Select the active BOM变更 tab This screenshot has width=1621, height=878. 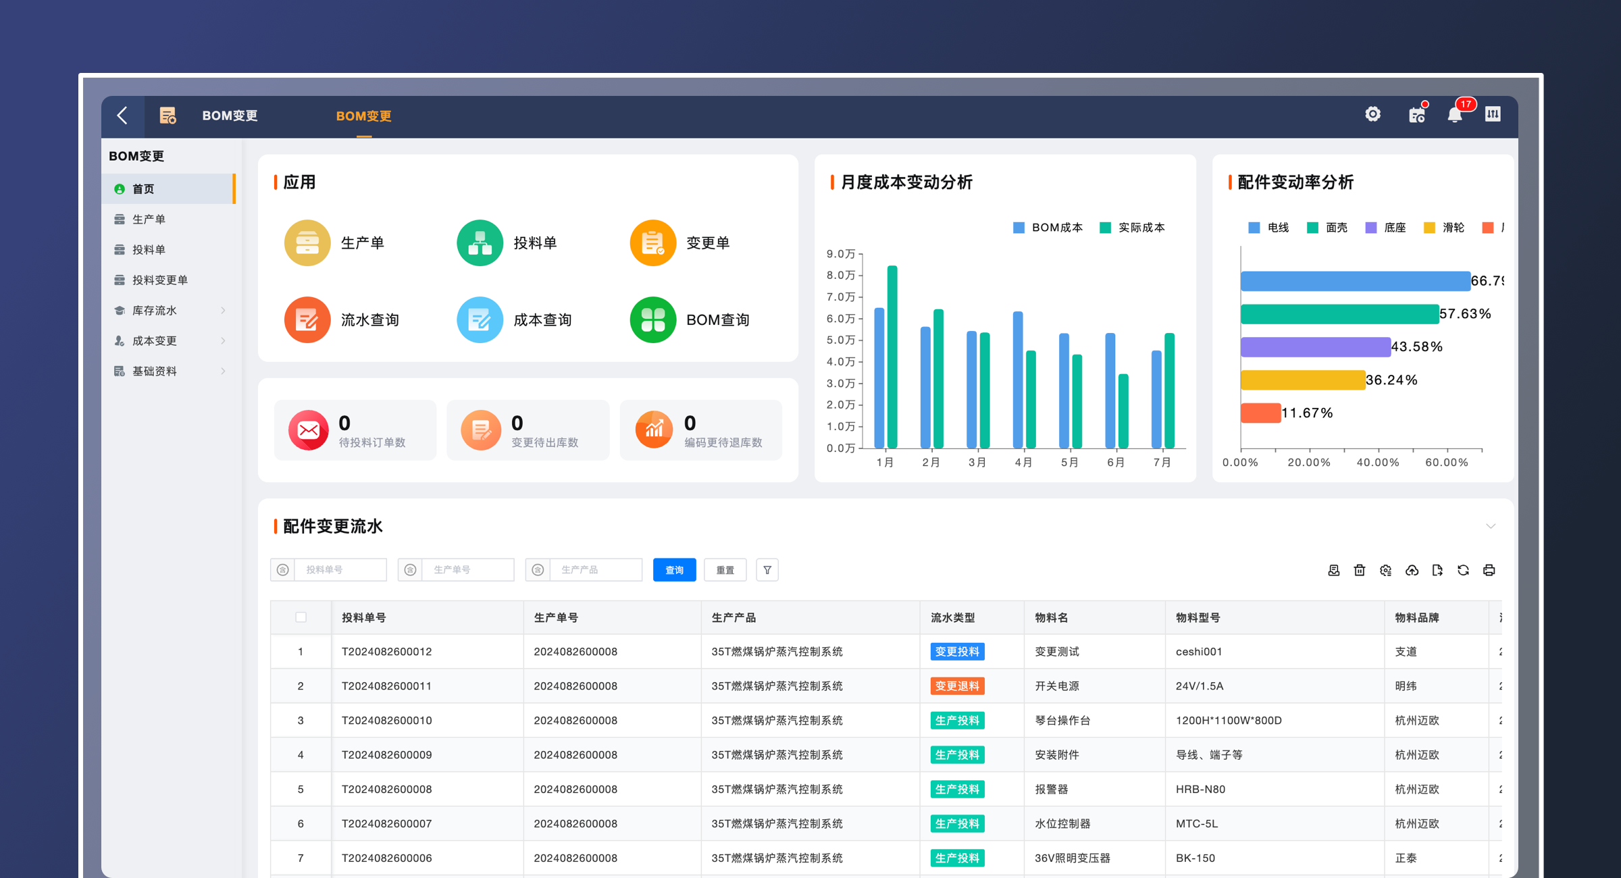pyautogui.click(x=363, y=116)
